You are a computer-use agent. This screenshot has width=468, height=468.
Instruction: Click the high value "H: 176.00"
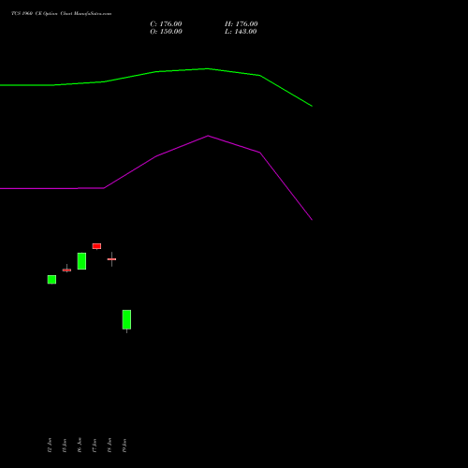click(241, 24)
